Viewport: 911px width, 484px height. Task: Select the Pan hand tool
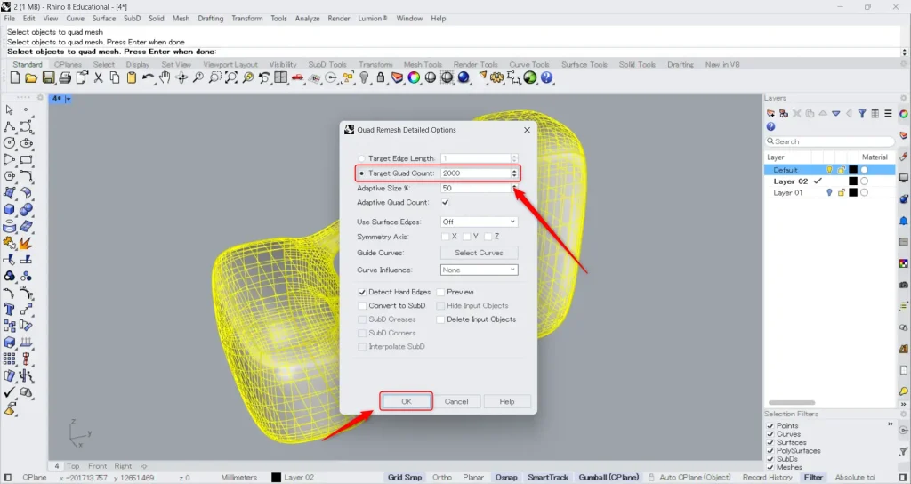(x=165, y=77)
